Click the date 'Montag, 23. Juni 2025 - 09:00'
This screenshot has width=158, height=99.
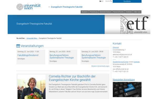point(60,52)
